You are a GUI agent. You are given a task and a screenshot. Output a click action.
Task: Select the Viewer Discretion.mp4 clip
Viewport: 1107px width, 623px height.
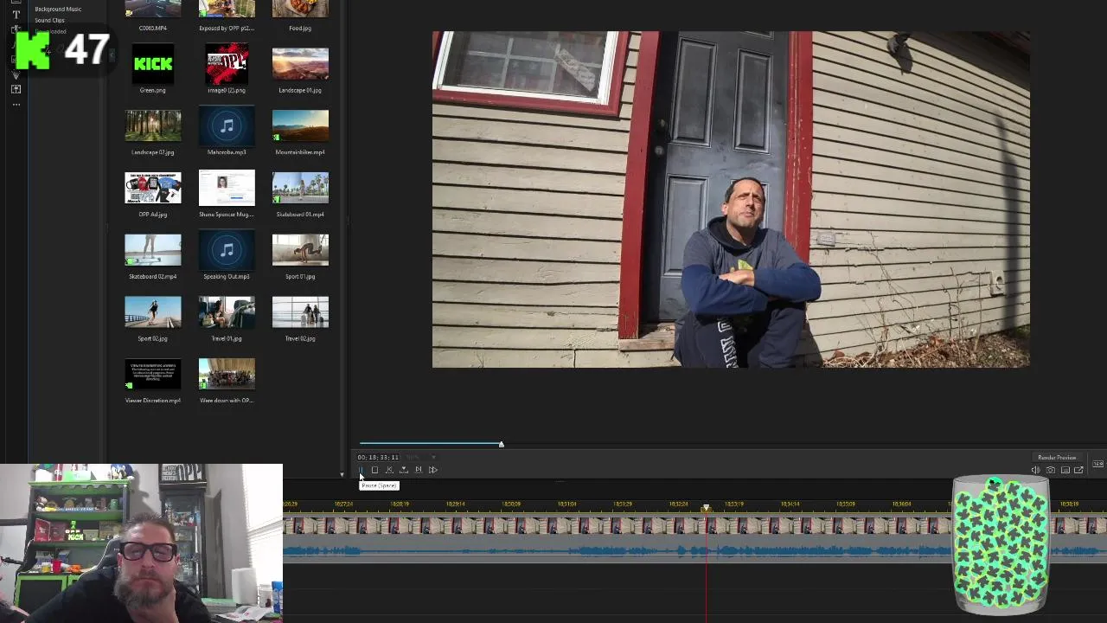coord(153,374)
